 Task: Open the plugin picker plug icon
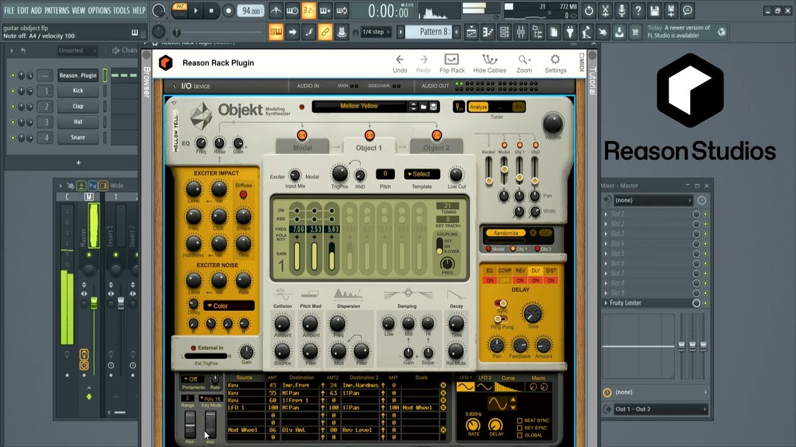pos(570,32)
